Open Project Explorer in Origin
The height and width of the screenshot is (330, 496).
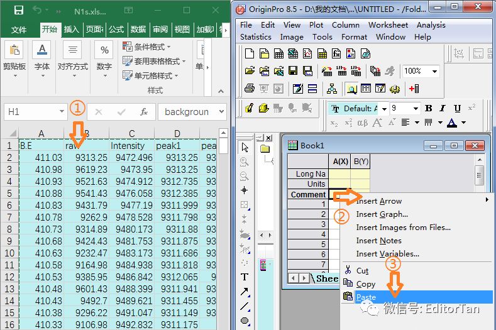point(351,89)
